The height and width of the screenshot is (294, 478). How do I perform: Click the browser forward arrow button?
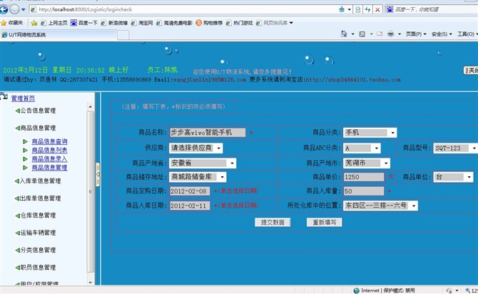pyautogui.click(x=14, y=9)
